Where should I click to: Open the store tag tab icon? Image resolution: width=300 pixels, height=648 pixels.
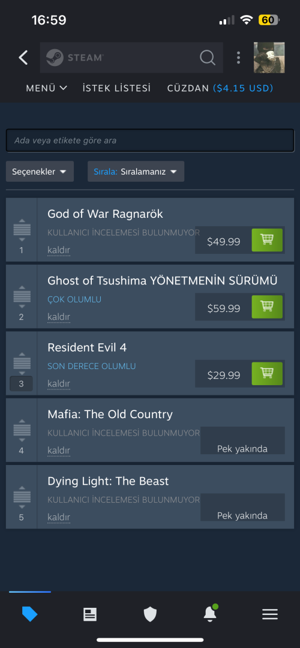[30, 614]
